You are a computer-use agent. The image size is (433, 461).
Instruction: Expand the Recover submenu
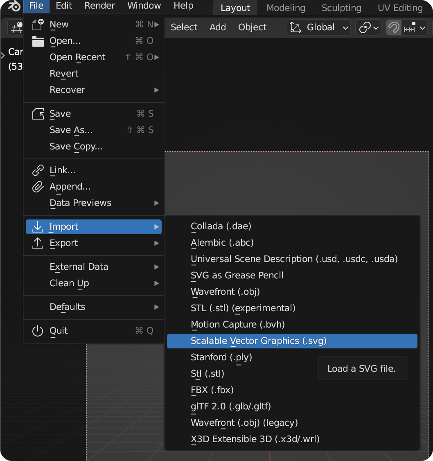pos(157,90)
